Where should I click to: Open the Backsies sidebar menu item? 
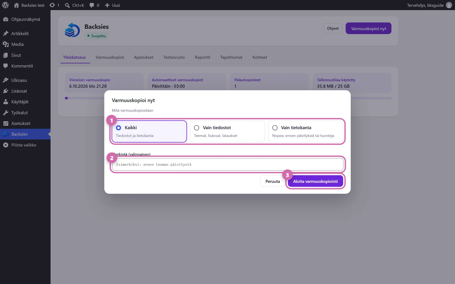(25, 134)
